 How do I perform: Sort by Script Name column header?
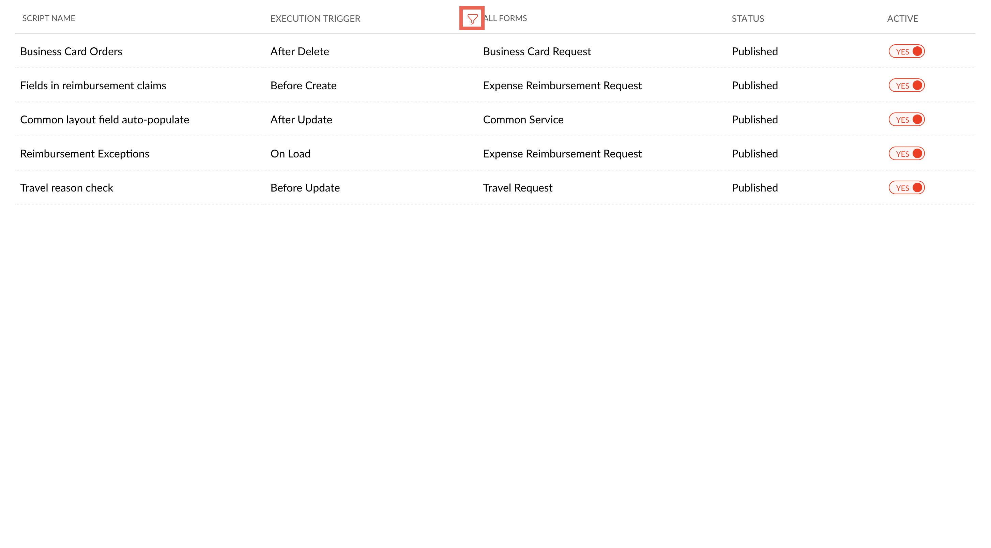coord(49,18)
